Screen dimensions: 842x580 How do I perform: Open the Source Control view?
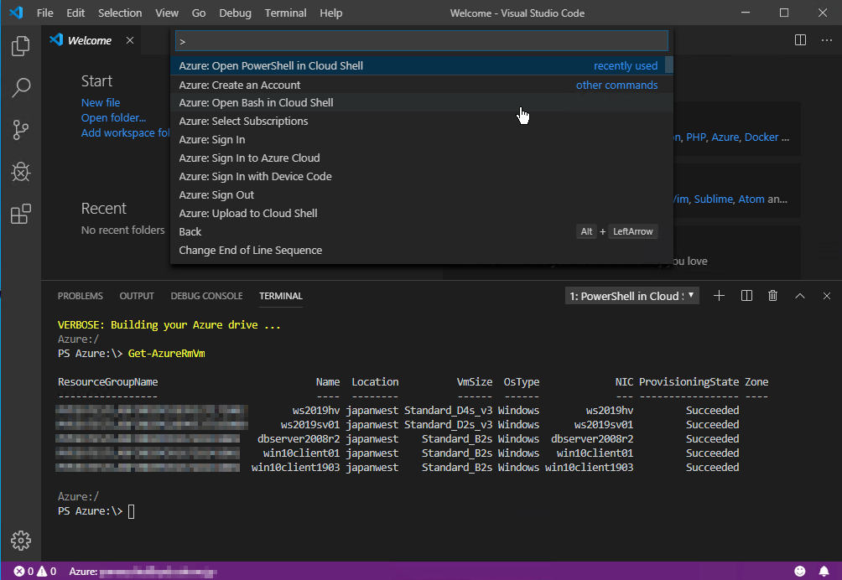[20, 130]
